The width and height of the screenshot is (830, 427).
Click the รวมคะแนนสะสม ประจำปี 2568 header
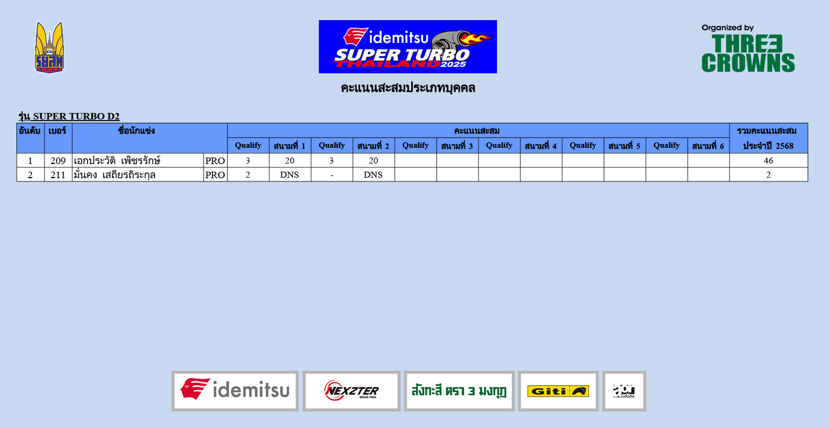click(x=769, y=138)
